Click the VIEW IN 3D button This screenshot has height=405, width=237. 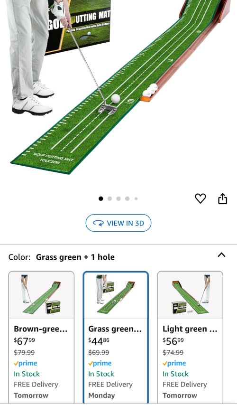click(118, 223)
